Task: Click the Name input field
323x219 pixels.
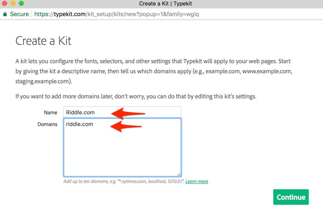Action: click(x=122, y=112)
